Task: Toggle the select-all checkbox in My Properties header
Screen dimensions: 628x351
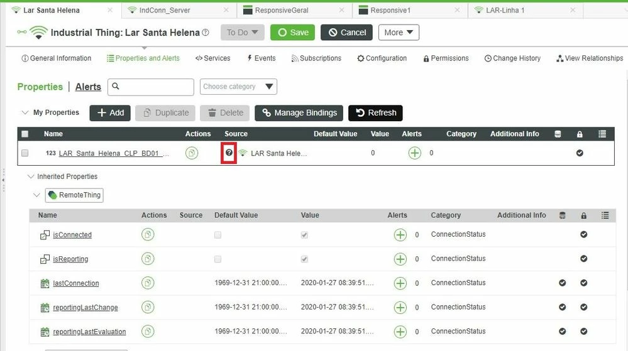Action: pyautogui.click(x=25, y=134)
